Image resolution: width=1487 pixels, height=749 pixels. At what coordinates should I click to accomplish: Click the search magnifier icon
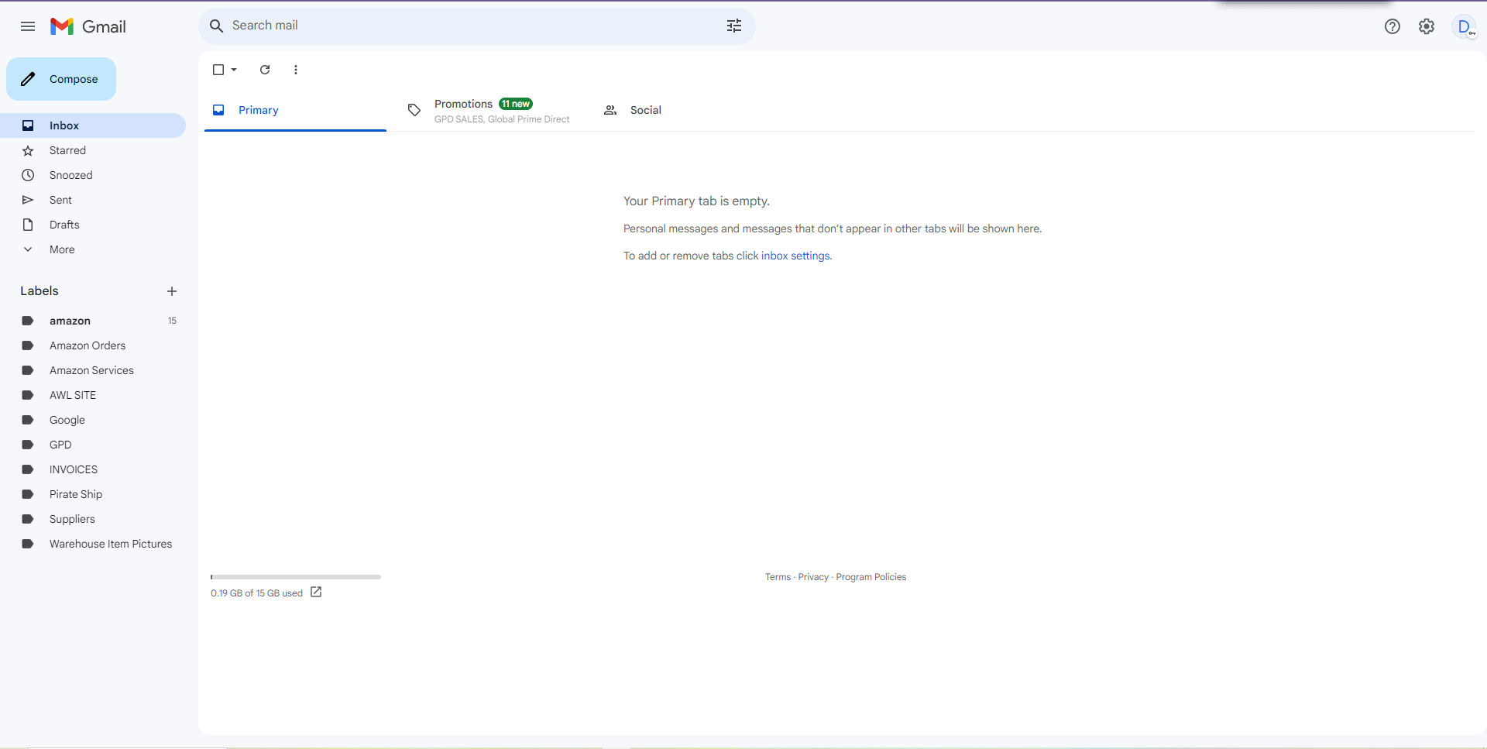point(217,26)
